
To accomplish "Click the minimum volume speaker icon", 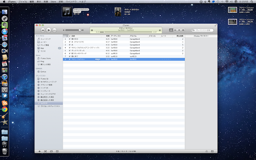I will [64, 30].
